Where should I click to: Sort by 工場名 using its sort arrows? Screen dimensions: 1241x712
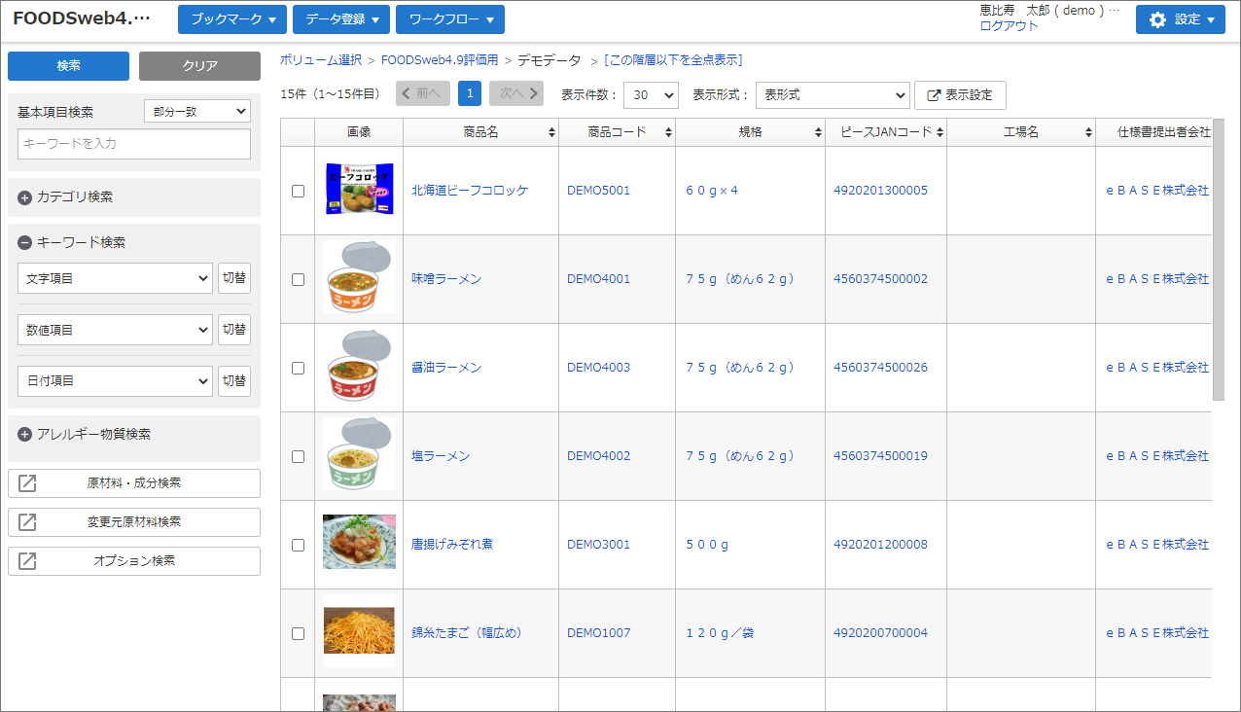click(x=1088, y=132)
